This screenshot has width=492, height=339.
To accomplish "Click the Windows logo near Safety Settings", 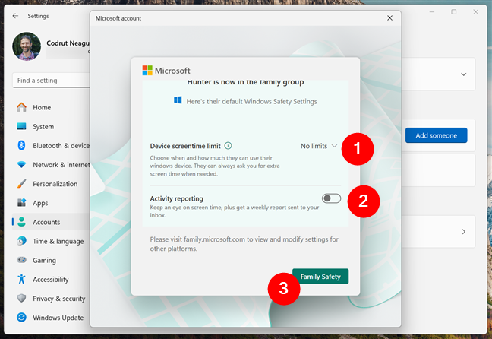I will pyautogui.click(x=178, y=100).
